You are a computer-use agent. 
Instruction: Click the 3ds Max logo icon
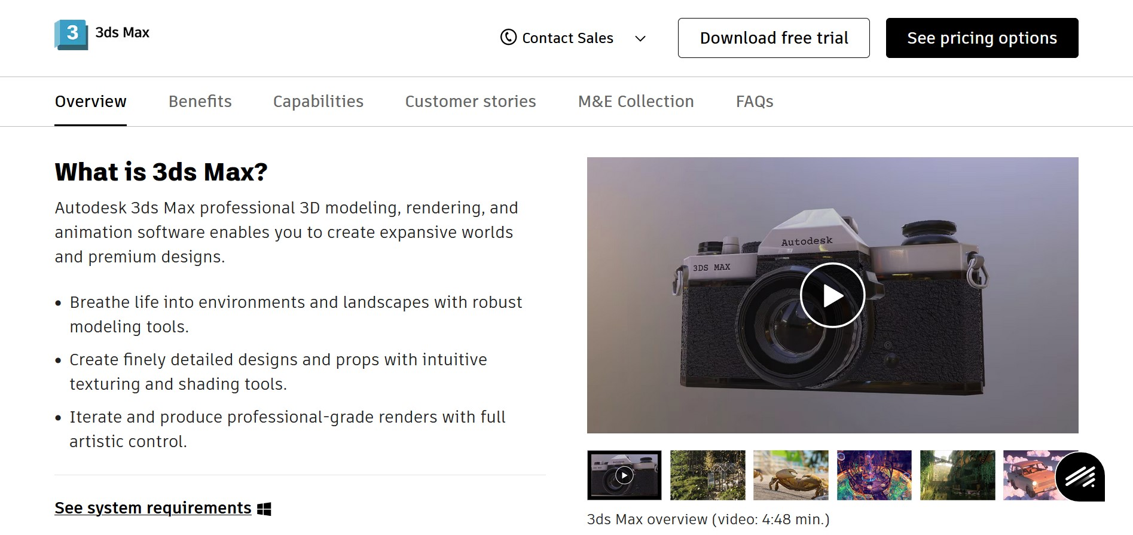pyautogui.click(x=71, y=34)
